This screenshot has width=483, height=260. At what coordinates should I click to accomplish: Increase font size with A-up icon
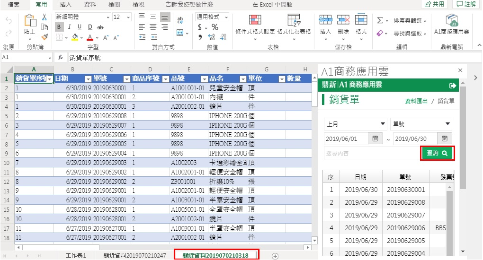coord(106,37)
